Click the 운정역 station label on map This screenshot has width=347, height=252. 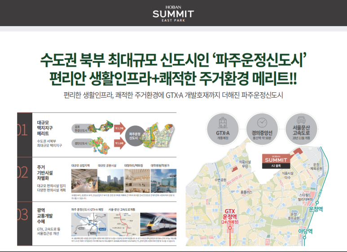coord(316,209)
